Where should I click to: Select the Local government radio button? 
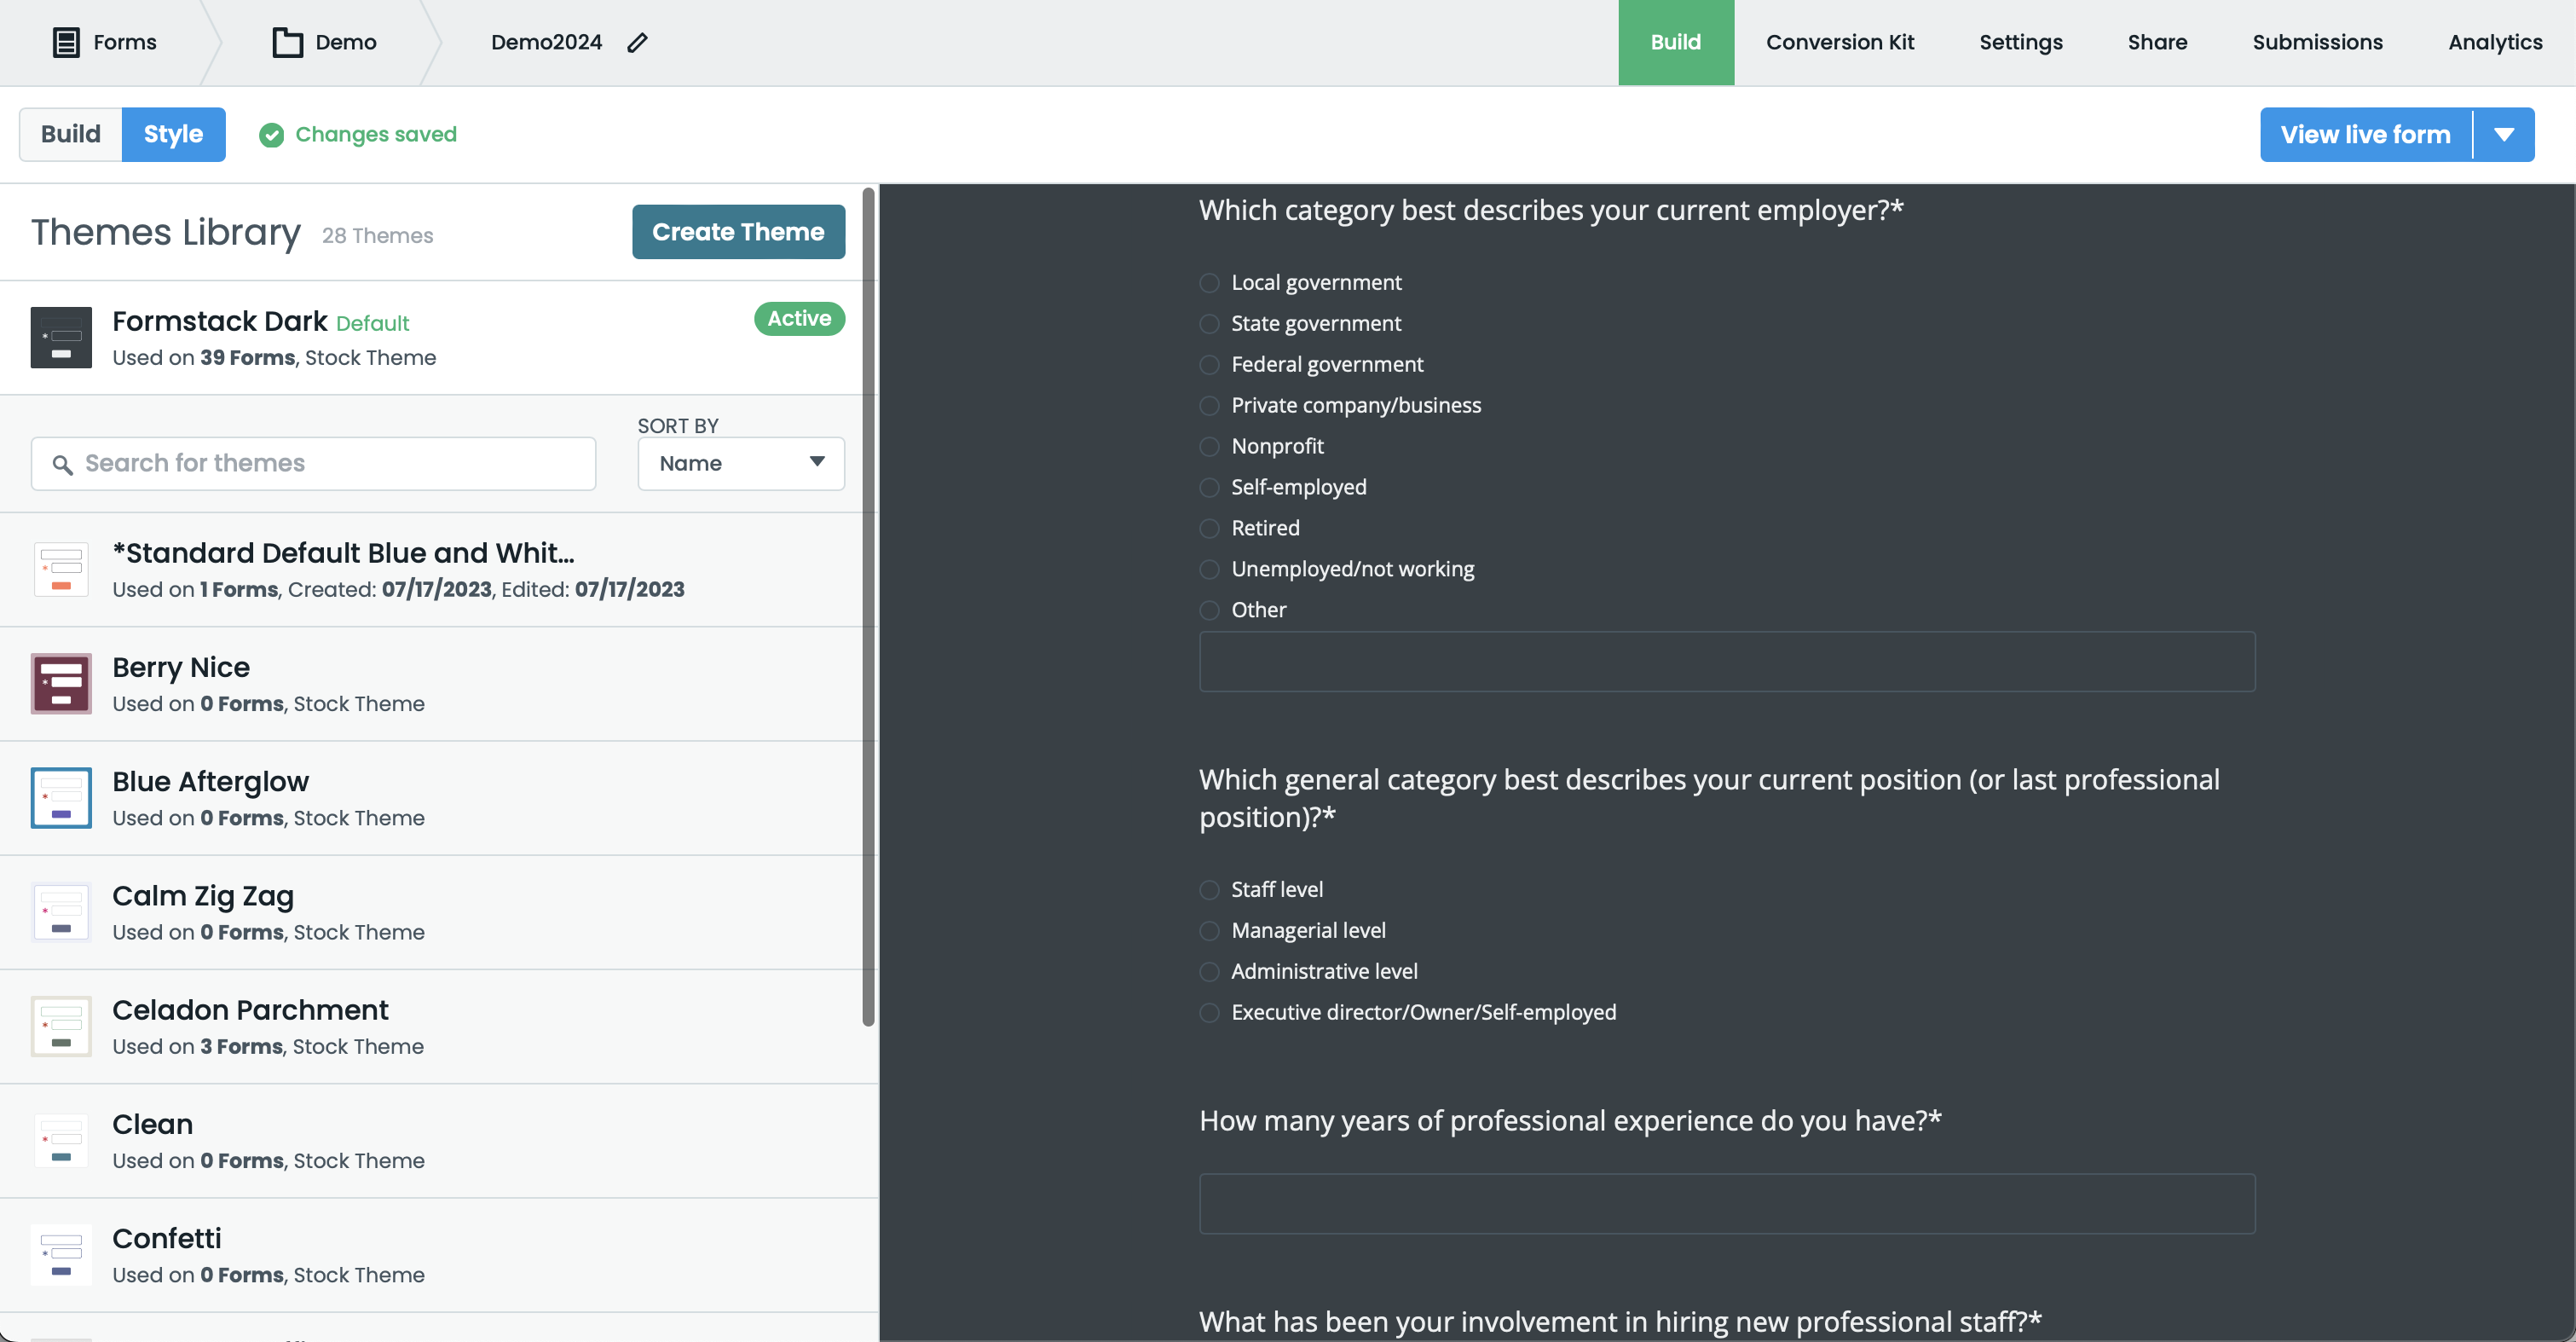[1209, 283]
